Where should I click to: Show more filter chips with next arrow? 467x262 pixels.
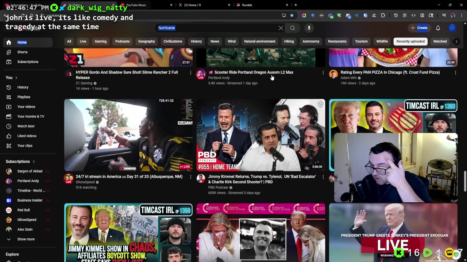(456, 41)
